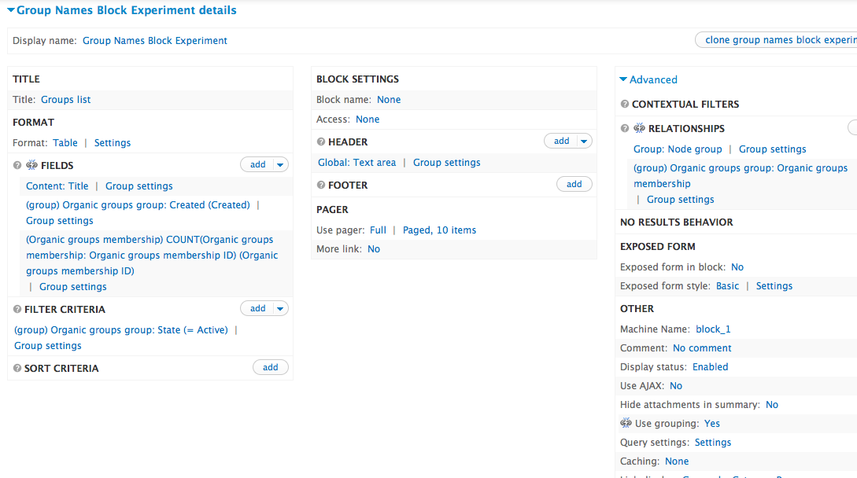
Task: Toggle Use AJAX setting No link
Action: [676, 386]
